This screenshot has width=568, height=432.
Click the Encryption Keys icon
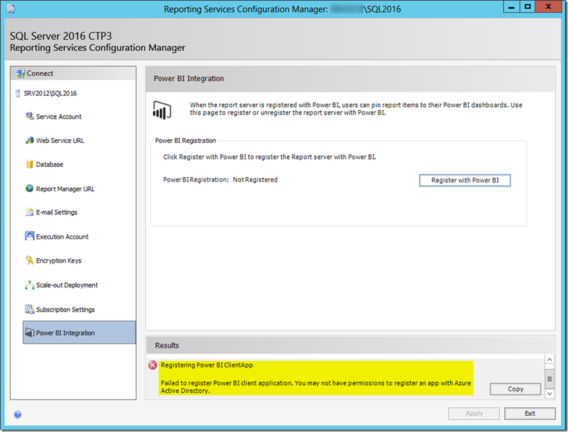[x=30, y=261]
